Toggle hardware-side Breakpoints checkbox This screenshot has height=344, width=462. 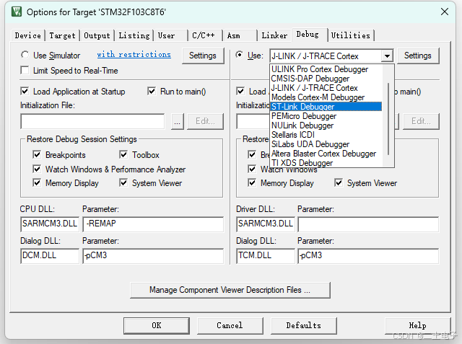point(252,155)
